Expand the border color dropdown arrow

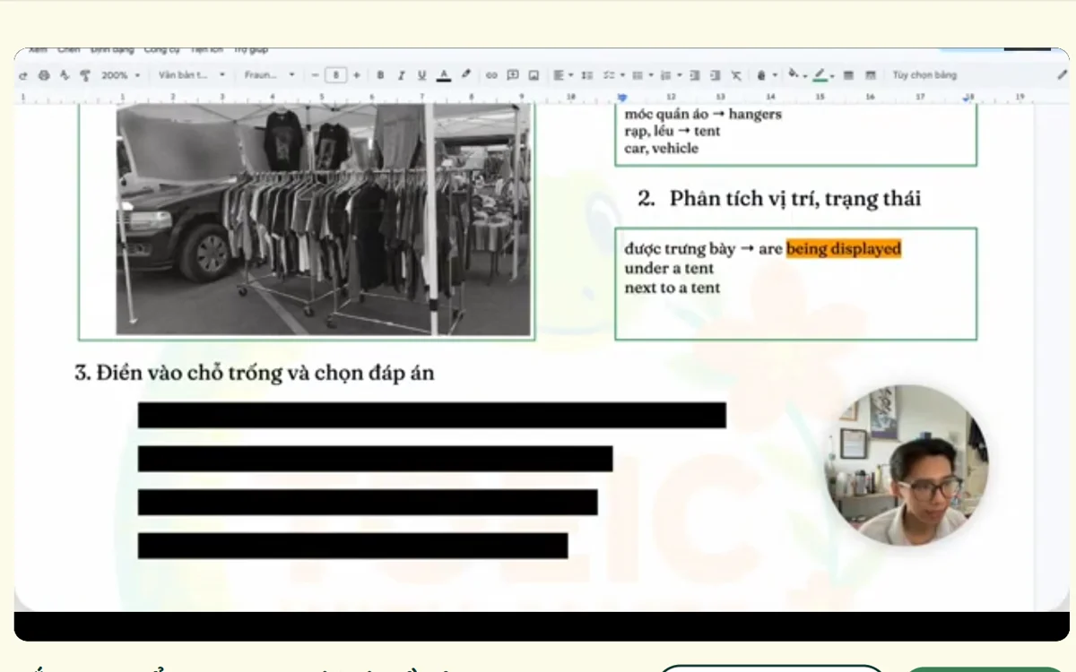click(832, 76)
